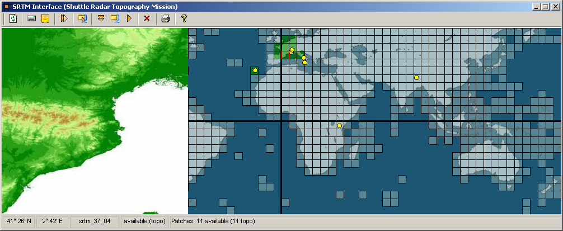563x231 pixels.
Task: Click the single orange right-arrow icon
Action: click(x=129, y=18)
